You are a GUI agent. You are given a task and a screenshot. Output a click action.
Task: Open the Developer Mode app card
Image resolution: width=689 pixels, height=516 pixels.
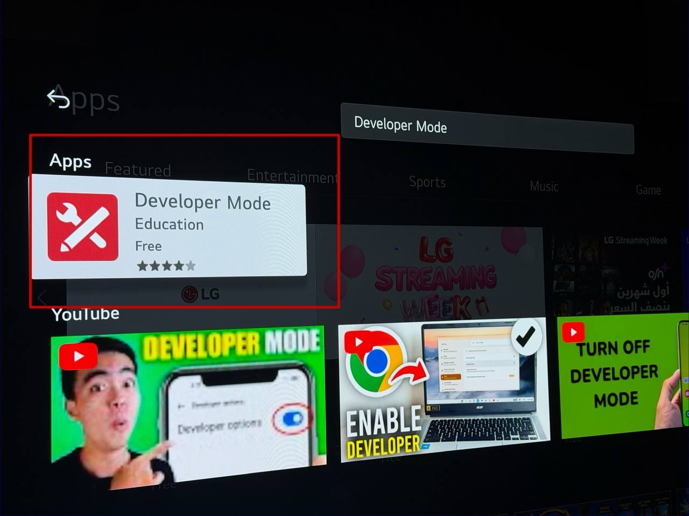168,227
